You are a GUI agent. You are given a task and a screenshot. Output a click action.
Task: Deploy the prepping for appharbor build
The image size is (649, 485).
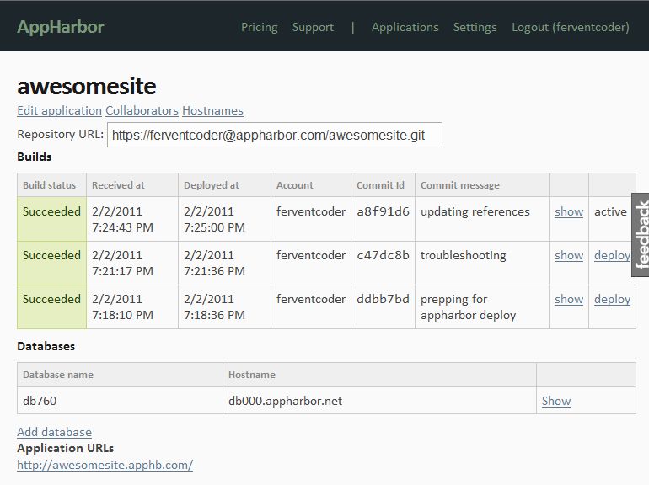(612, 300)
